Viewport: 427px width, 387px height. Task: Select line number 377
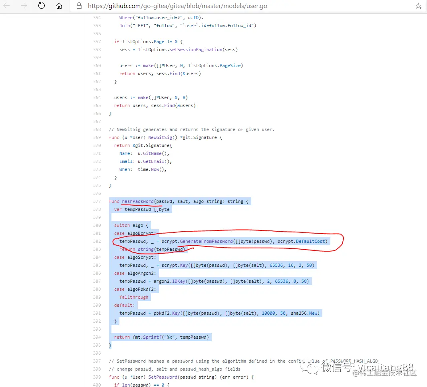(97, 201)
